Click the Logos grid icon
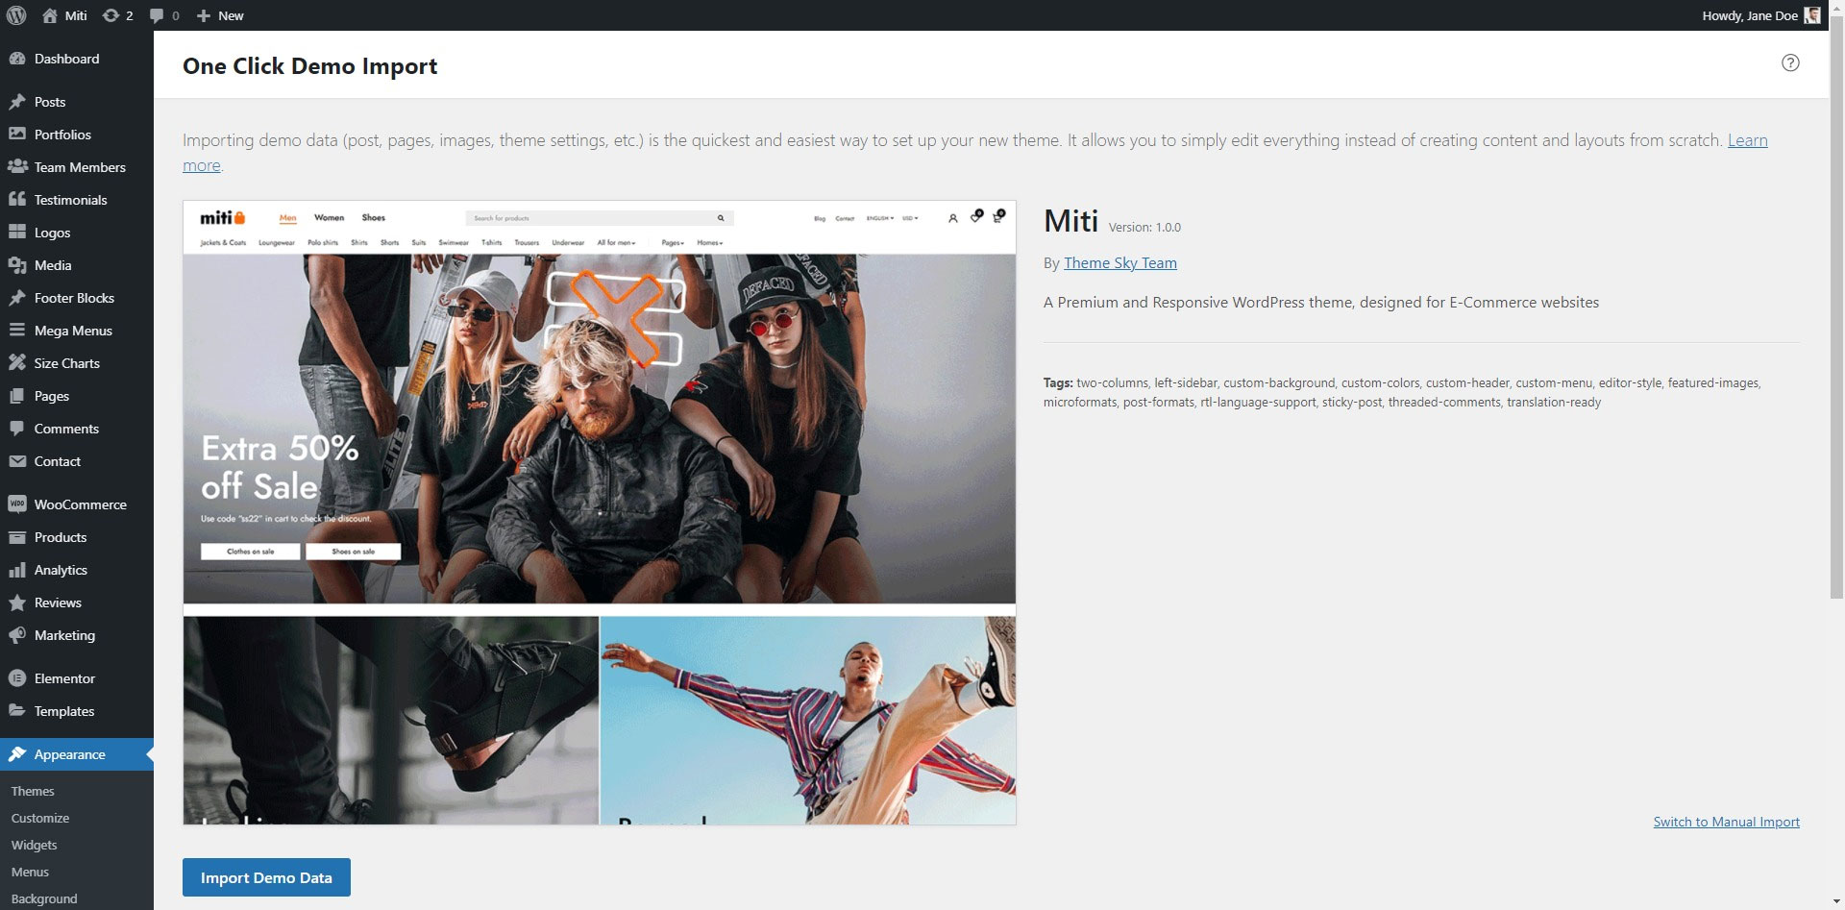This screenshot has width=1845, height=910. pyautogui.click(x=16, y=233)
